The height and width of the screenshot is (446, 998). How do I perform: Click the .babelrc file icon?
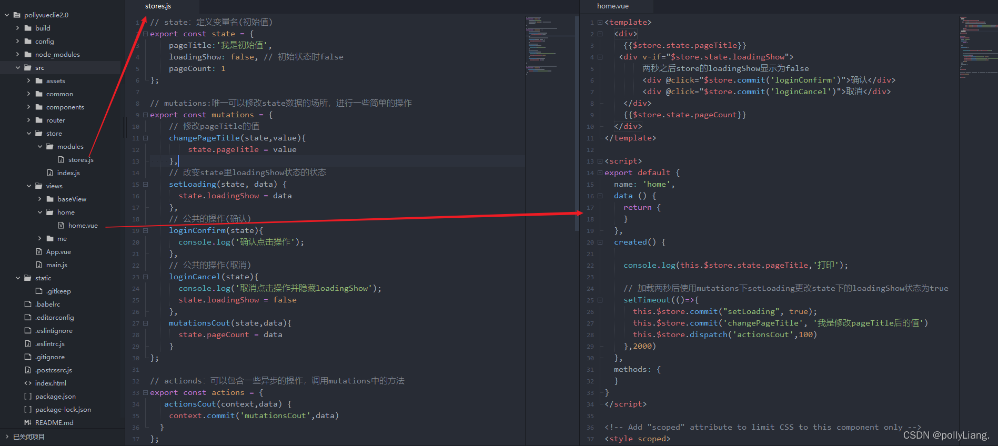coord(28,305)
